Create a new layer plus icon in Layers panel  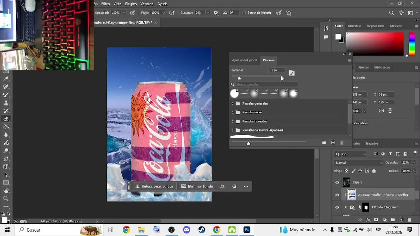(x=401, y=220)
